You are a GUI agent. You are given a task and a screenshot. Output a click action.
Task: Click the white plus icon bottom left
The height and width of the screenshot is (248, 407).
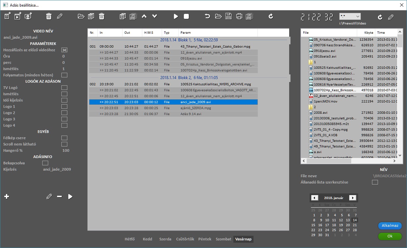click(x=7, y=196)
